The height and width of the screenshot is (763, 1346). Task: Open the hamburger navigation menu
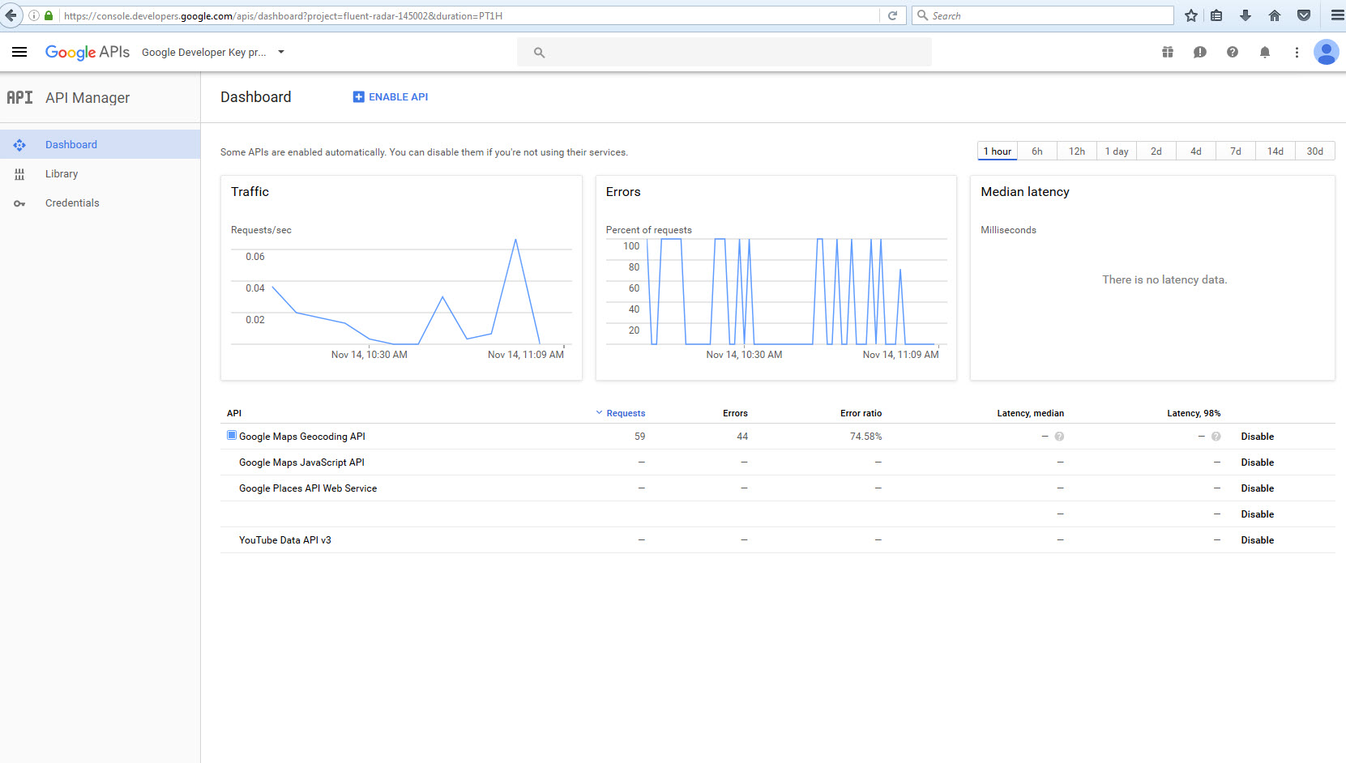click(x=19, y=52)
